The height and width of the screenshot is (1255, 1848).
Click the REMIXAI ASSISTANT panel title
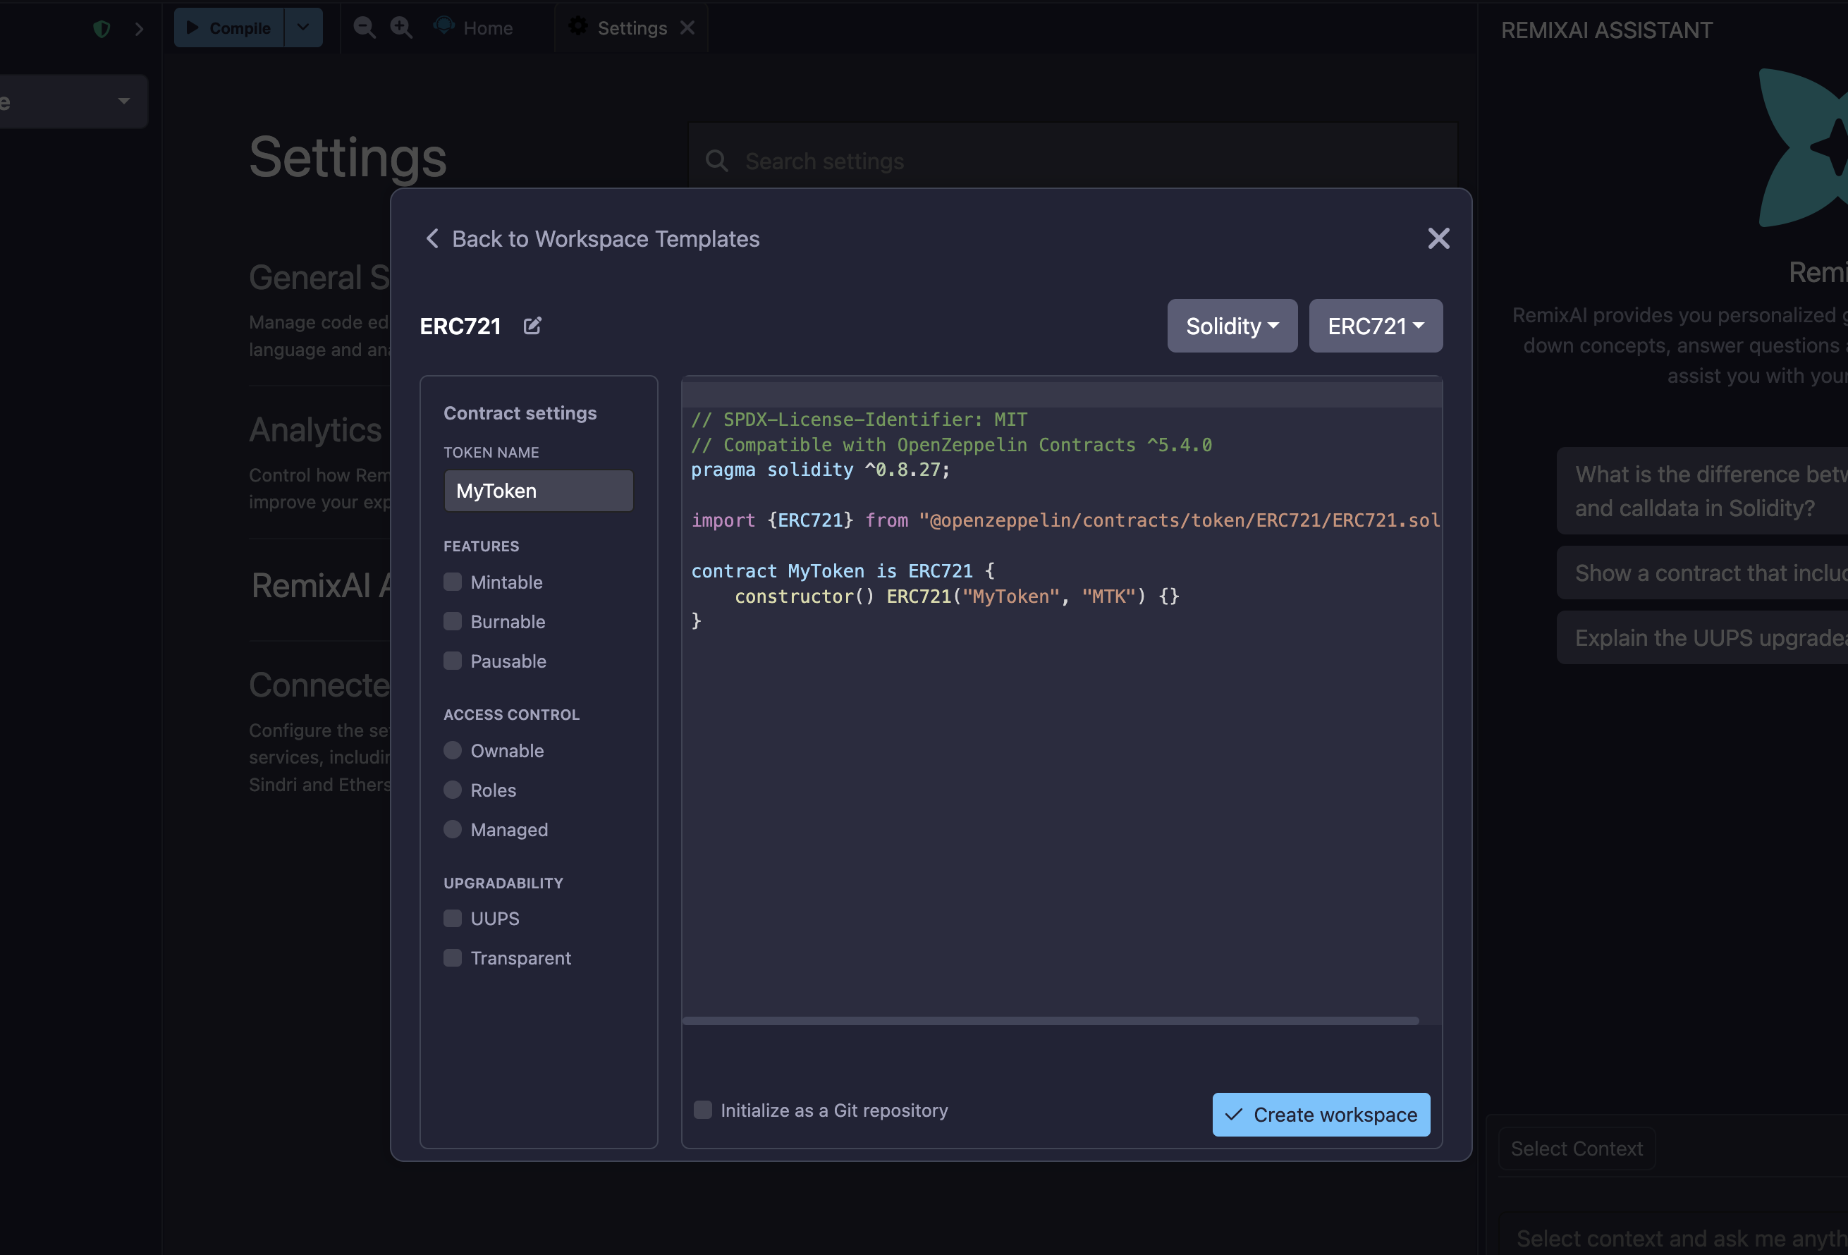pyautogui.click(x=1606, y=30)
